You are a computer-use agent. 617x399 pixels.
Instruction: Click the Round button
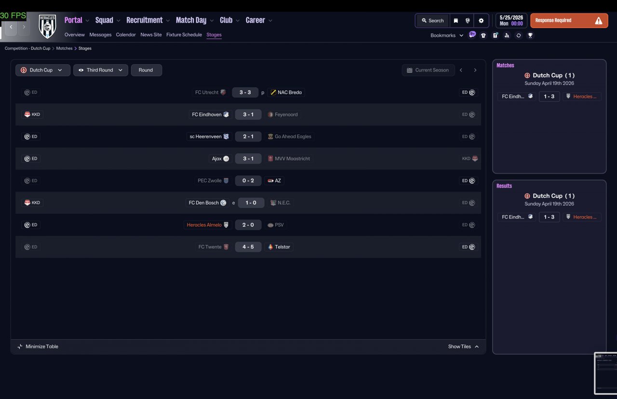[x=147, y=70]
